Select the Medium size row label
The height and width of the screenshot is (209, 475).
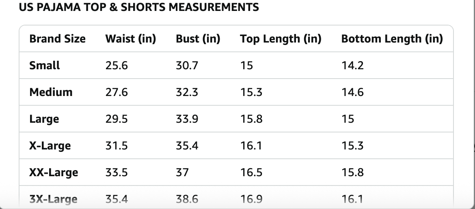51,92
